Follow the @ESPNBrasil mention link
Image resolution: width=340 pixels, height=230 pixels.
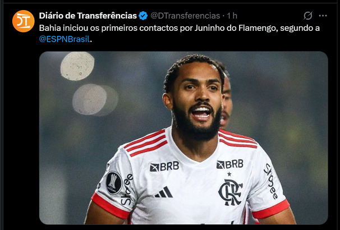coord(64,39)
